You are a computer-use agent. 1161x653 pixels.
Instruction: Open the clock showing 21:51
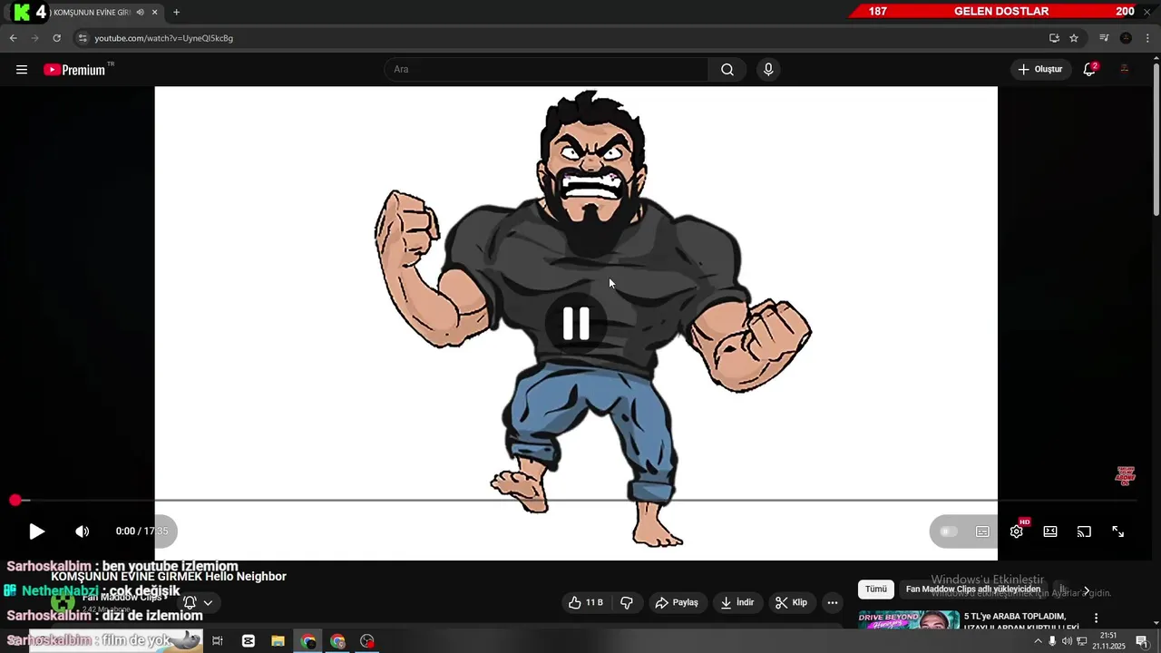click(x=1107, y=641)
